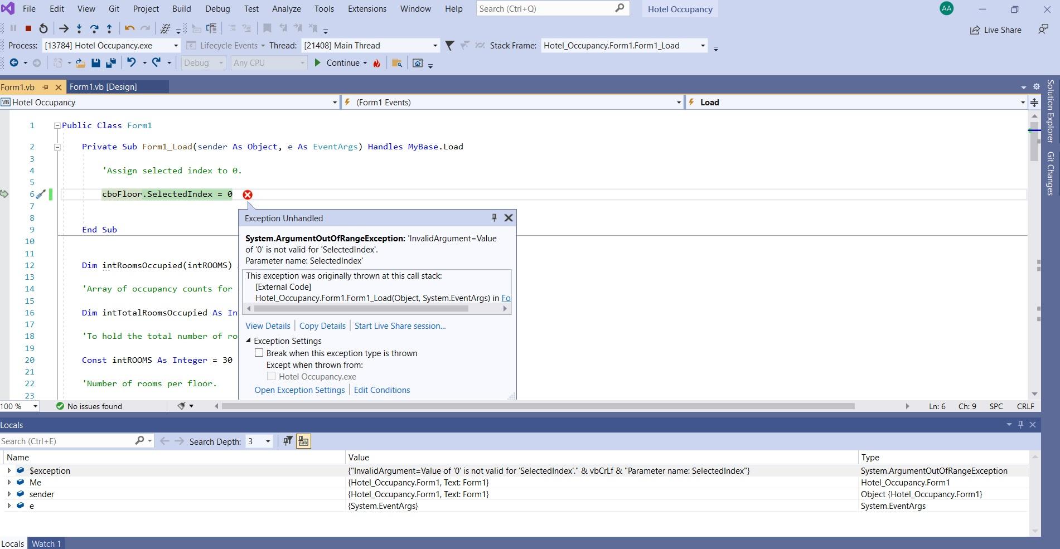
Task: Open the Live Share button
Action: 996,30
